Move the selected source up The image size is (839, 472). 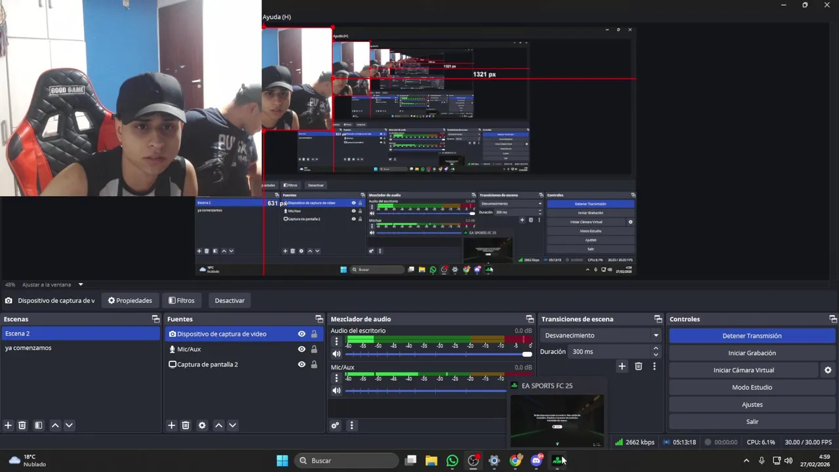click(219, 425)
